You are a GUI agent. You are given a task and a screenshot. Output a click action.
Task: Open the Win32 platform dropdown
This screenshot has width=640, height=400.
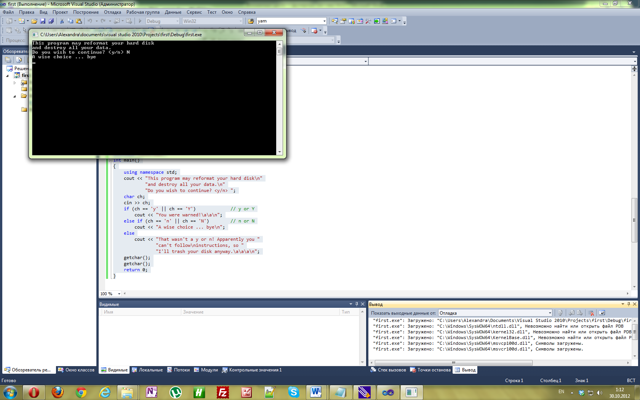[240, 21]
